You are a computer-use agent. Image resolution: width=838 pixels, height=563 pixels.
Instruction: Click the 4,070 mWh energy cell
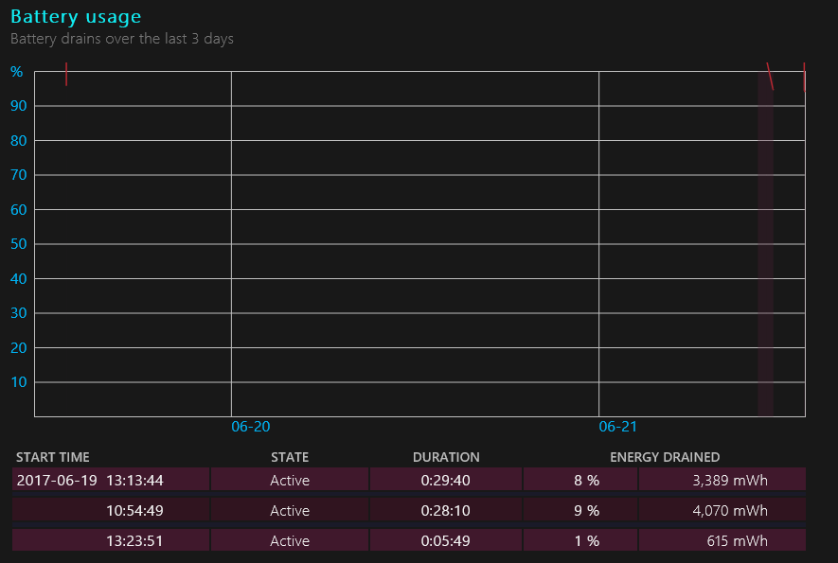coord(730,510)
